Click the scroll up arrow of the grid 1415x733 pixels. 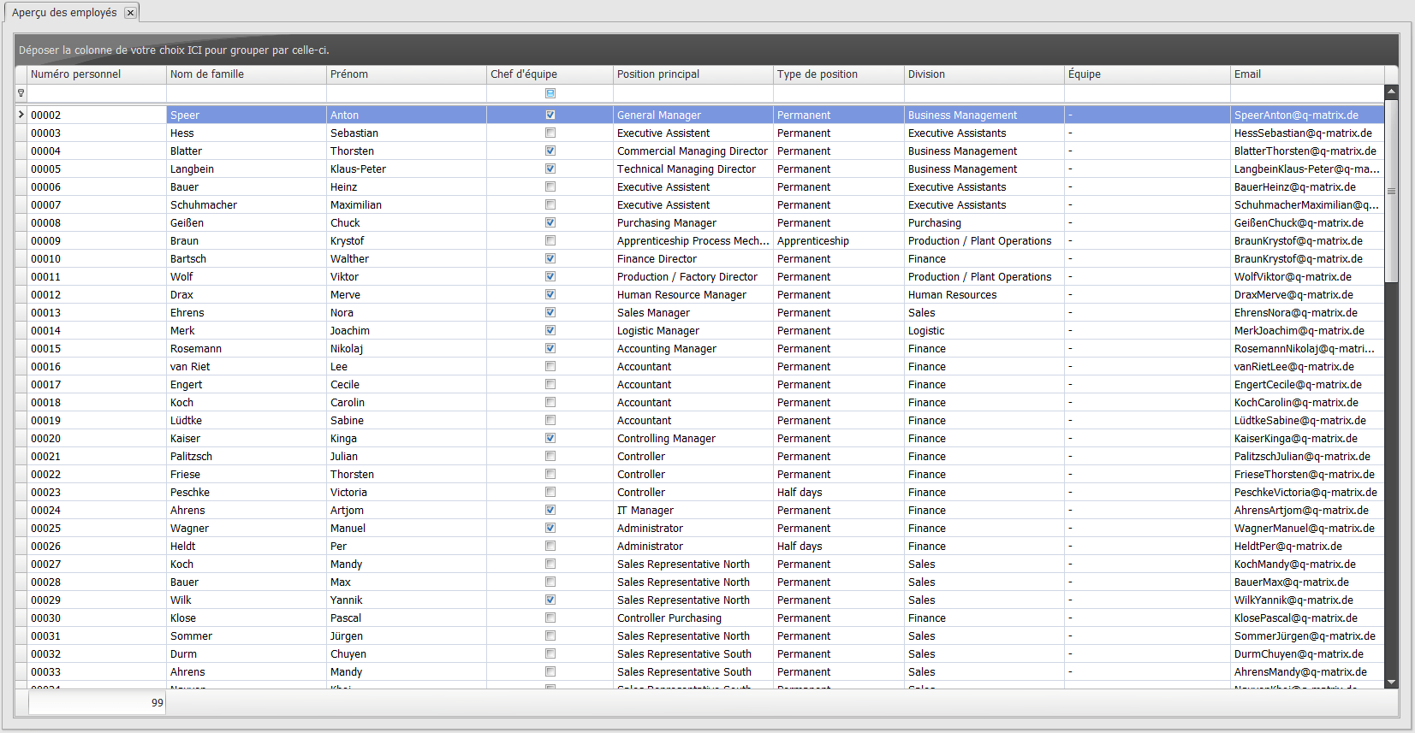pos(1391,91)
